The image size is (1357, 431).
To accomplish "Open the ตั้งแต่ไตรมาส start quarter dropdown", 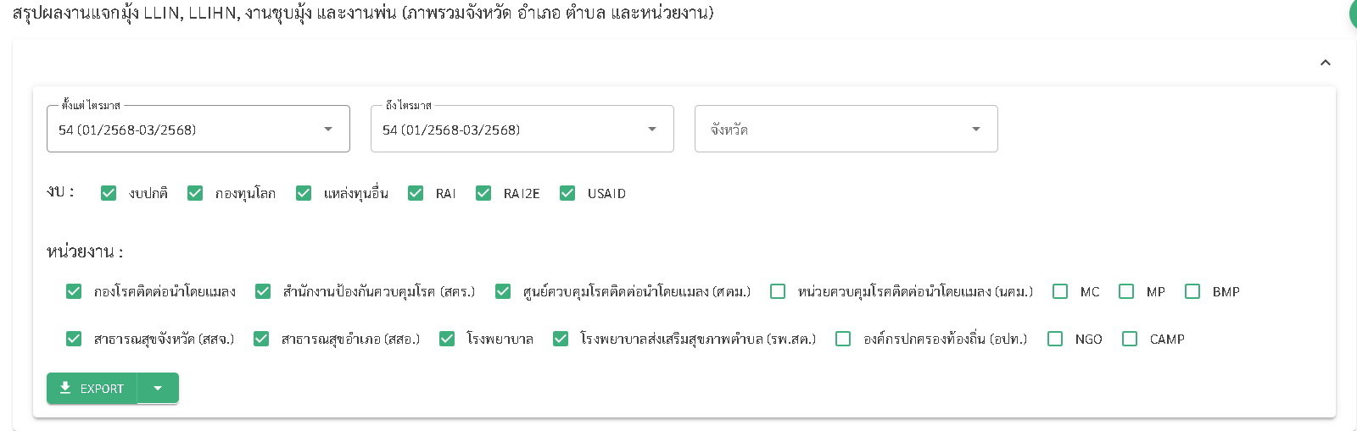I will point(198,130).
